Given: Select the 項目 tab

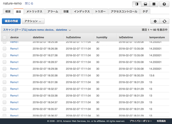Looking at the screenshot, I should click(18, 11).
